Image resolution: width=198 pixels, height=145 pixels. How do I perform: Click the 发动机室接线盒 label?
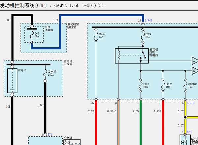tap(73, 26)
